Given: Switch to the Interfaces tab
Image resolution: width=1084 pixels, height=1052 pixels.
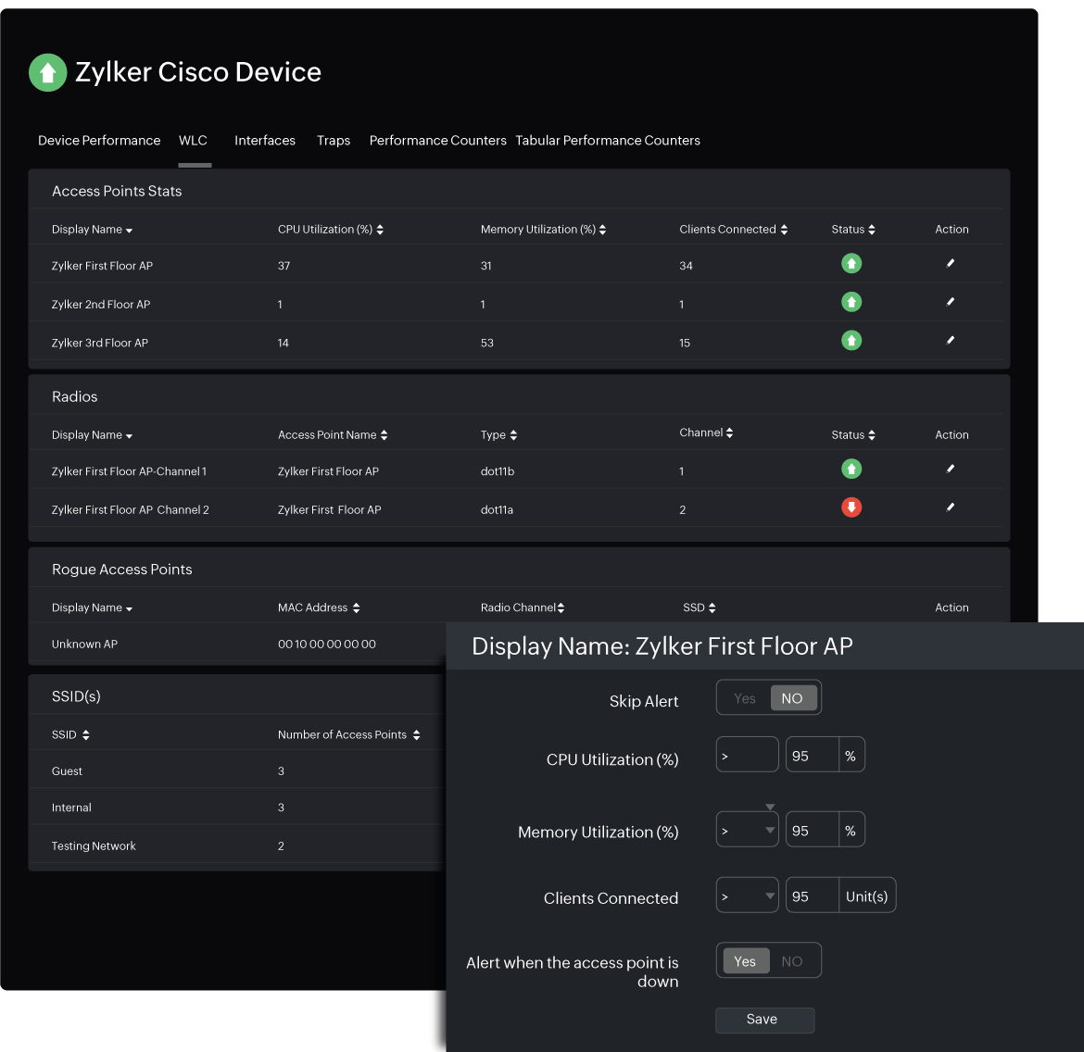Looking at the screenshot, I should point(264,140).
